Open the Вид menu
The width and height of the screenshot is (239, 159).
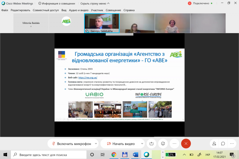64,10
